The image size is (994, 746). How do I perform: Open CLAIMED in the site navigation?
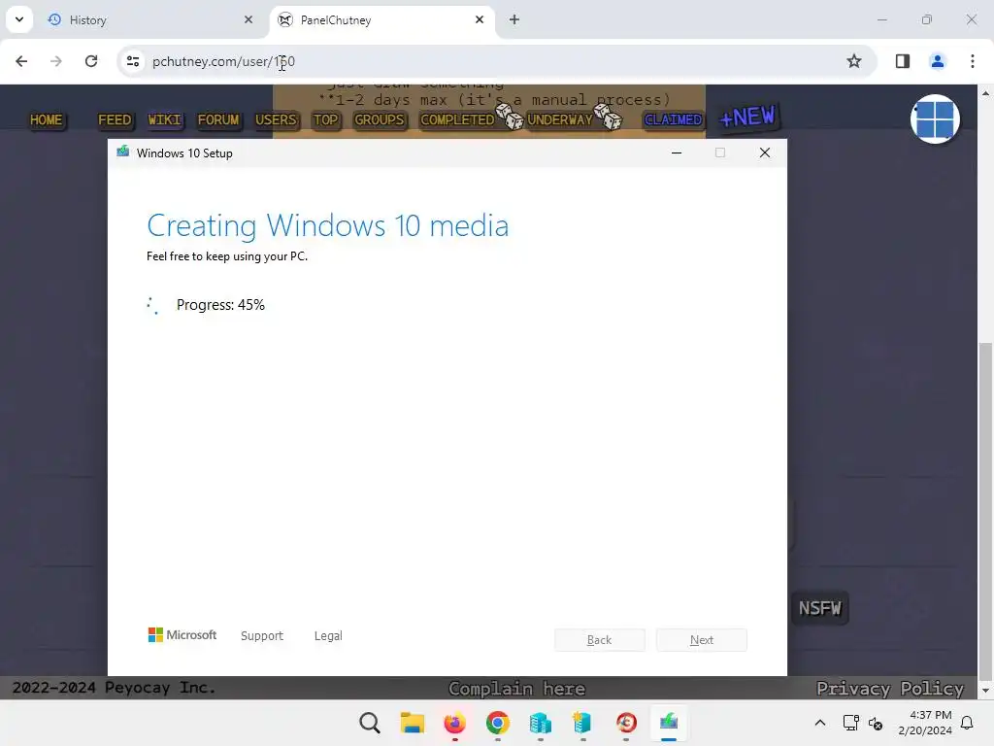(674, 119)
